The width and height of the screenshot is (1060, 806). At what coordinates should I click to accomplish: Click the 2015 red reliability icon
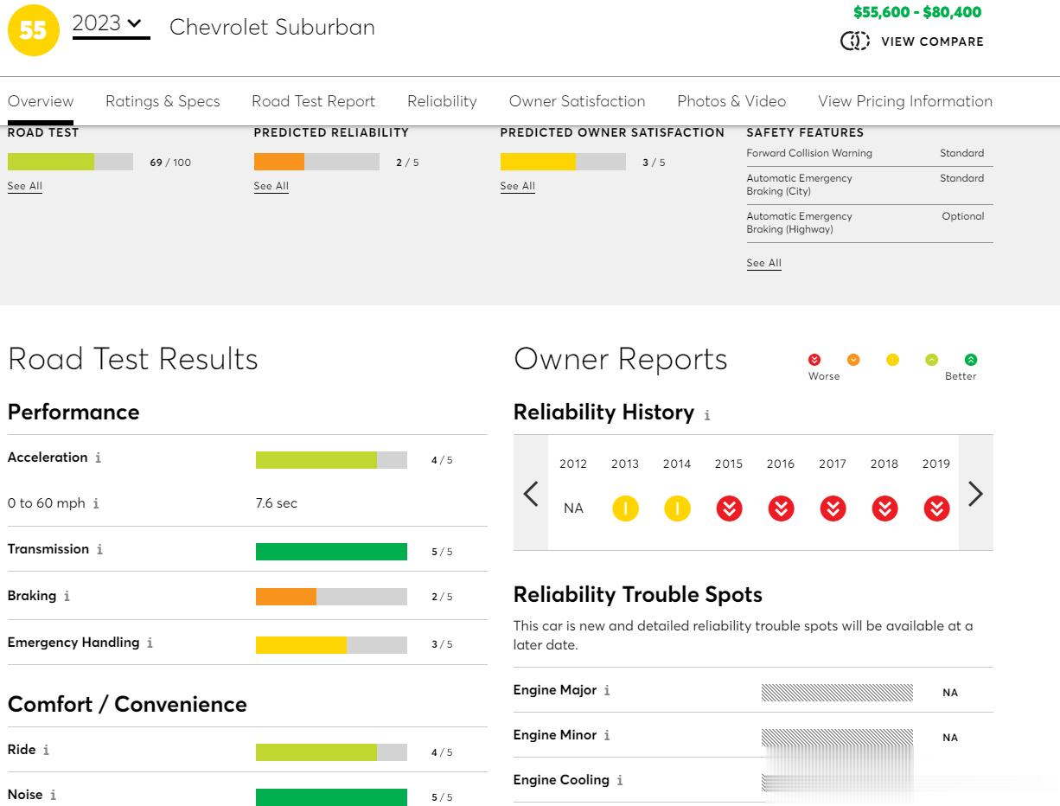click(729, 509)
